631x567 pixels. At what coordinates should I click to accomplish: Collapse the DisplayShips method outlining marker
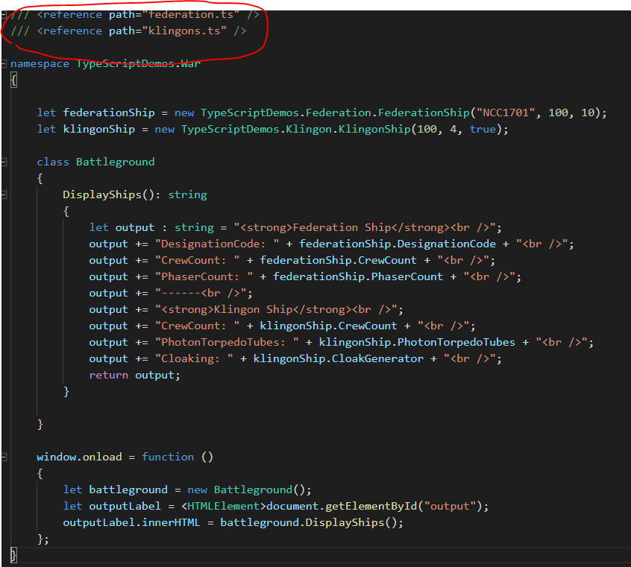point(4,194)
